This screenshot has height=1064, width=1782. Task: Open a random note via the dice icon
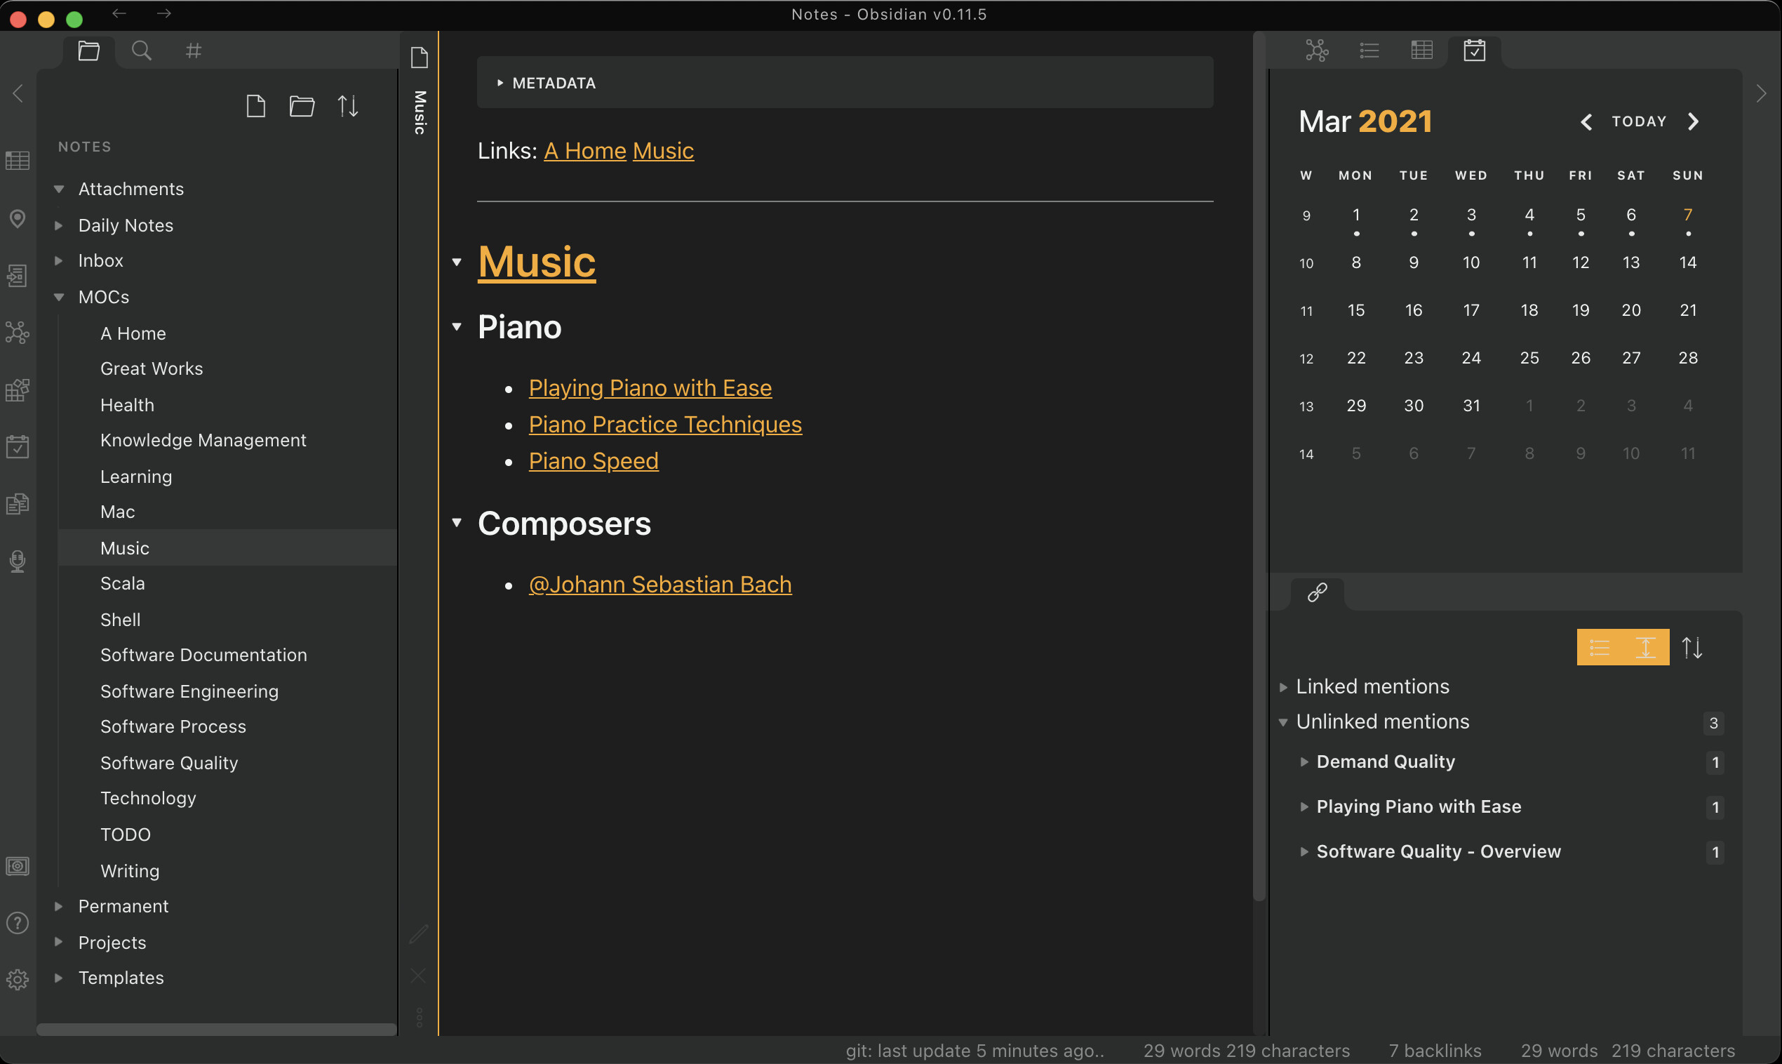(x=18, y=390)
